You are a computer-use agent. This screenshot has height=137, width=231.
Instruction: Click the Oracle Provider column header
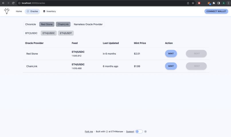34,43
